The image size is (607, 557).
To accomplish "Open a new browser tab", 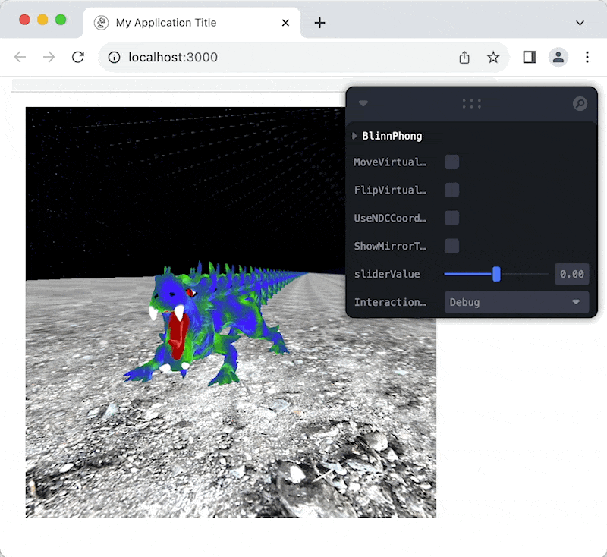I will click(319, 23).
